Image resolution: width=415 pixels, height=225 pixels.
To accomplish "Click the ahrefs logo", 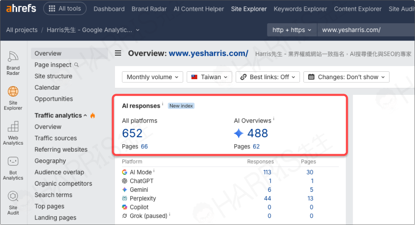I will coord(21,8).
